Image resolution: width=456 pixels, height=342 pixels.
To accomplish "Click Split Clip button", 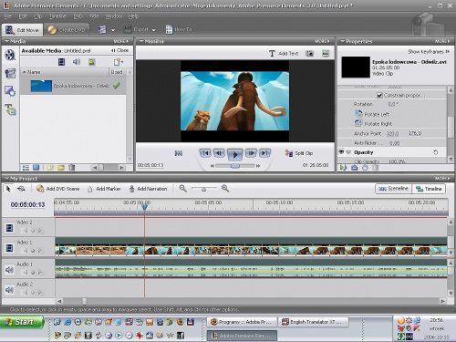I will 299,153.
